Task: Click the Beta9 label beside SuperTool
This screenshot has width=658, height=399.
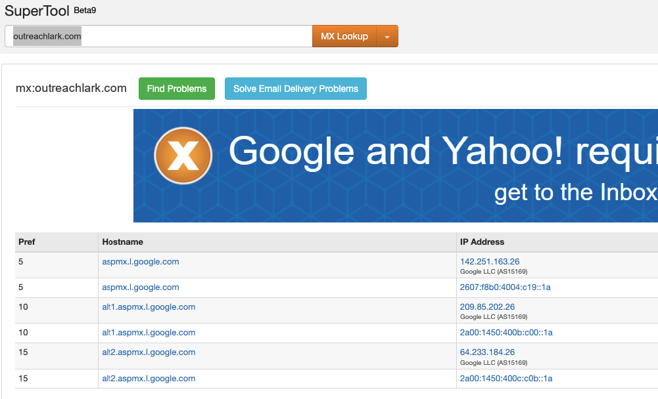Action: click(x=85, y=10)
